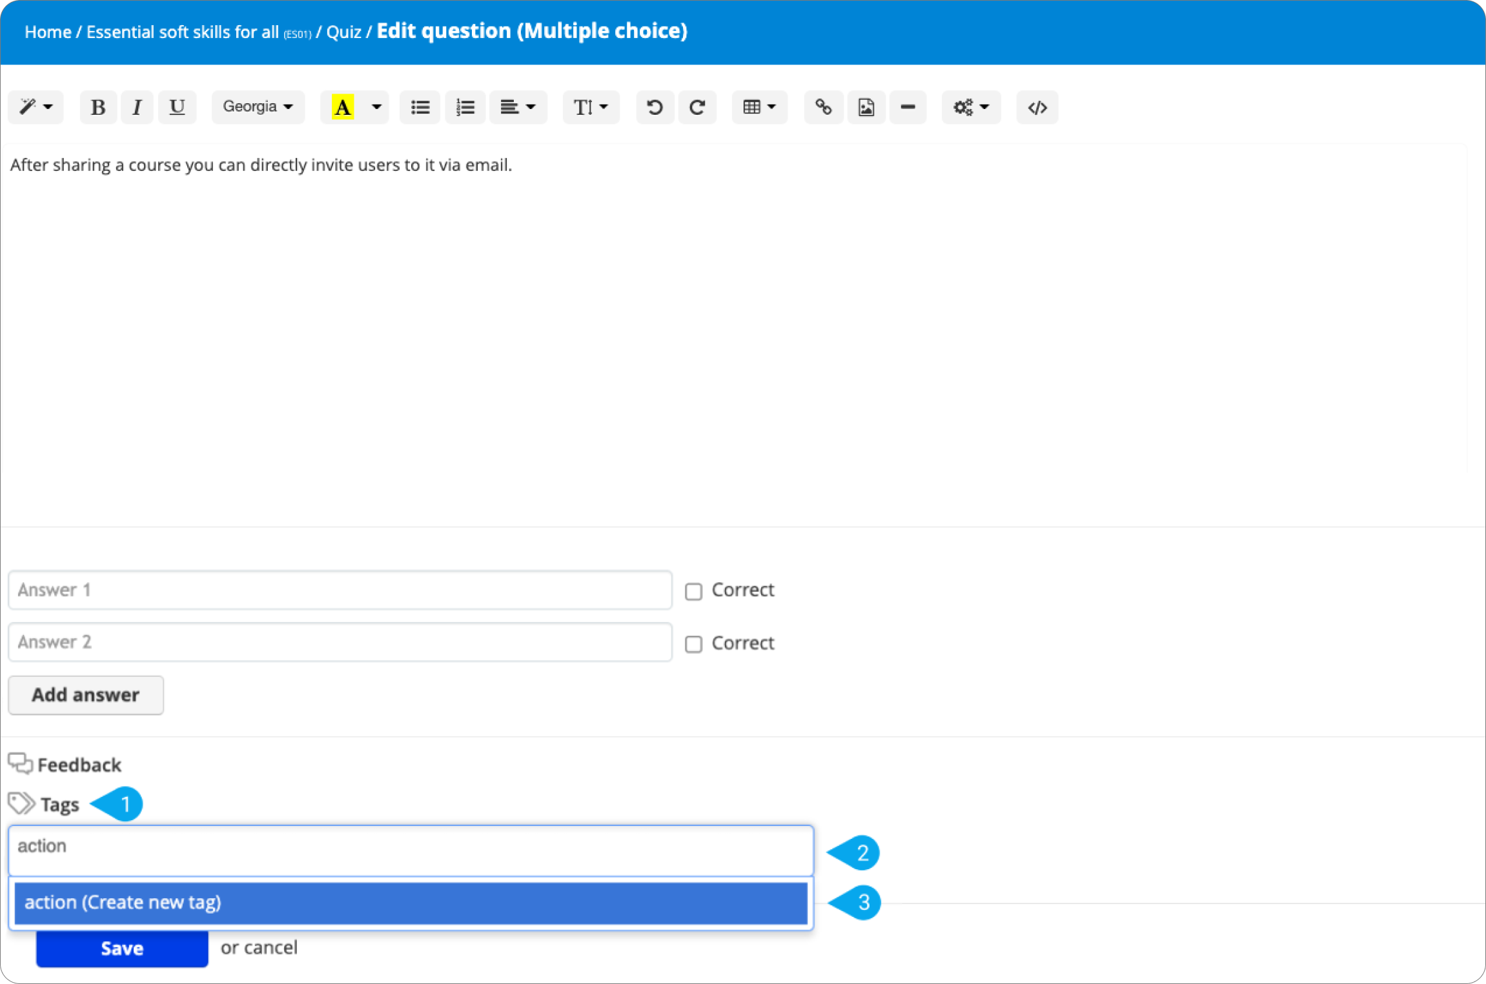Open the table insertion dropdown
The height and width of the screenshot is (984, 1486).
click(x=759, y=106)
